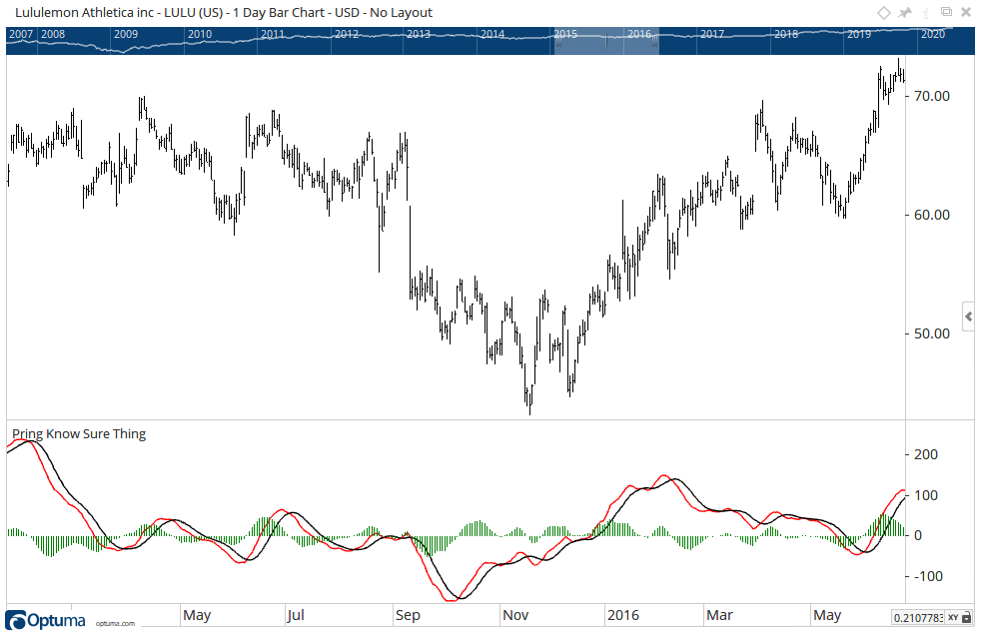Screen dimensions: 981x634
Task: Detach chart using the overlapping-windows icon
Action: (x=947, y=12)
